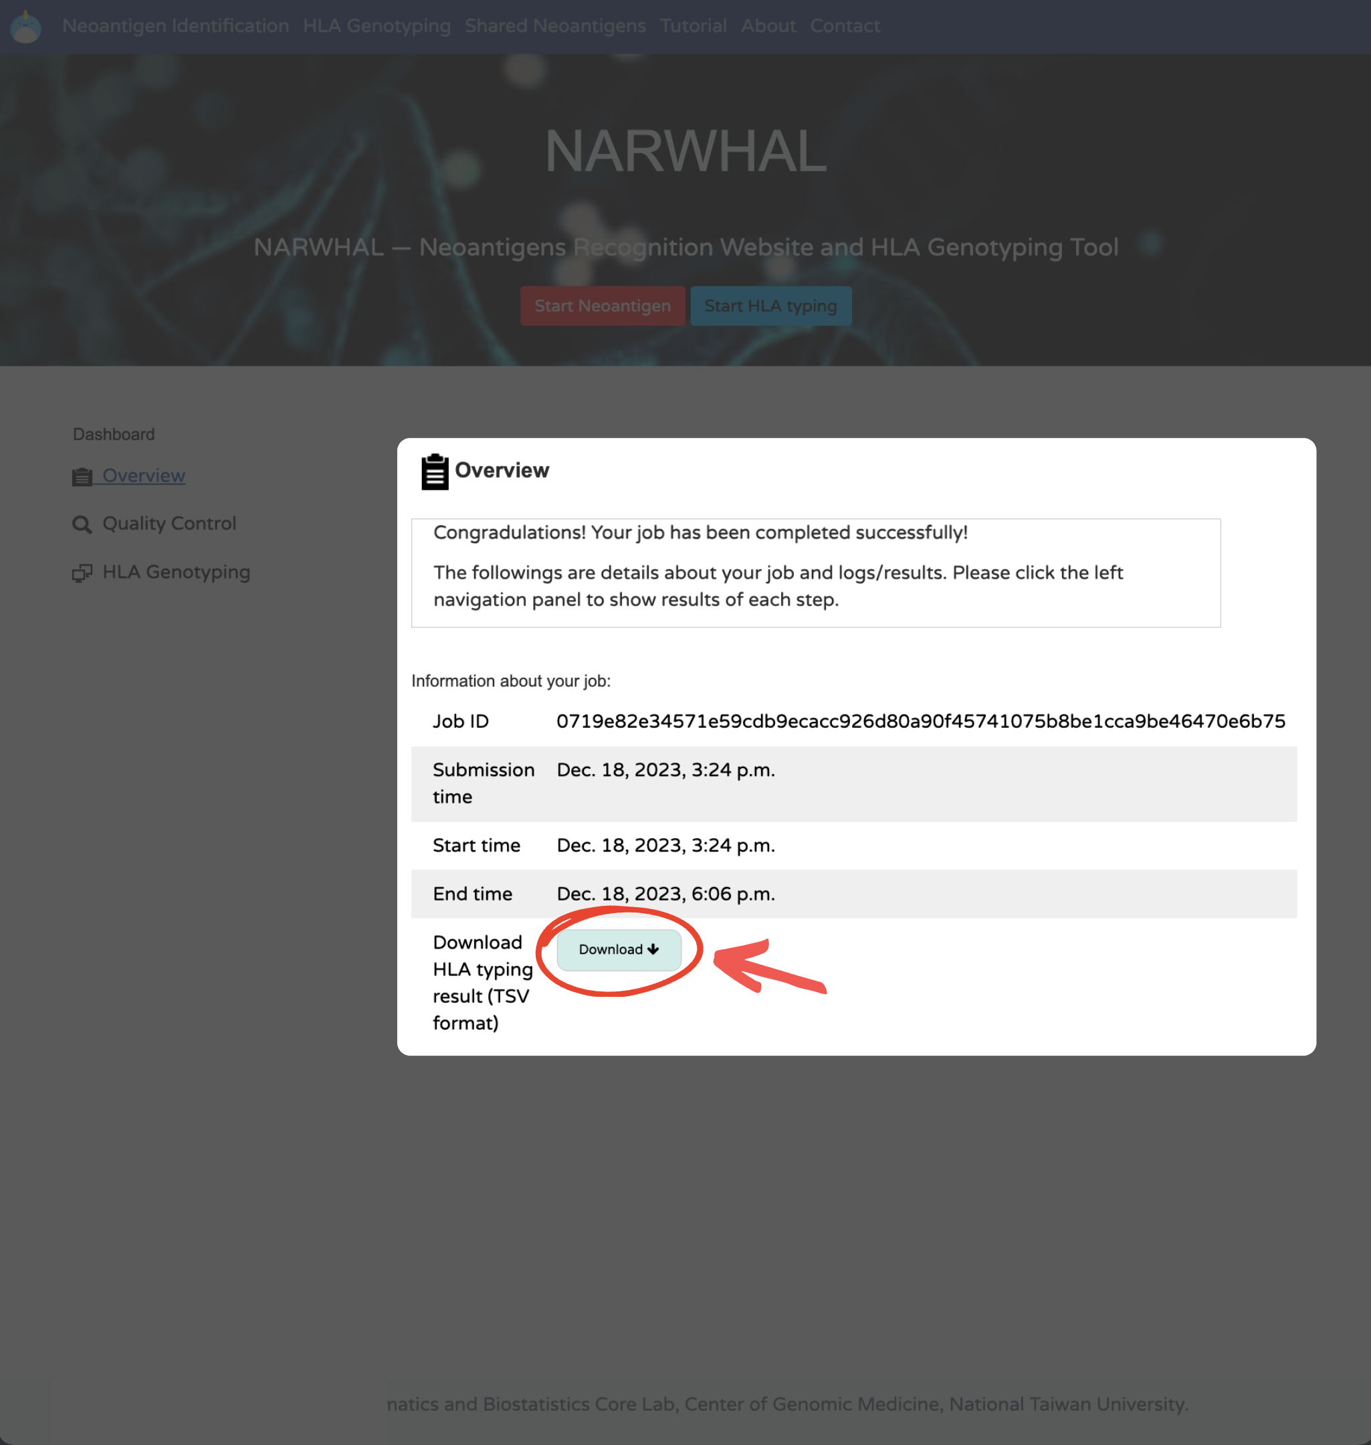1371x1445 pixels.
Task: Select HLA Genotyping in the Dashboard sidebar
Action: (176, 572)
